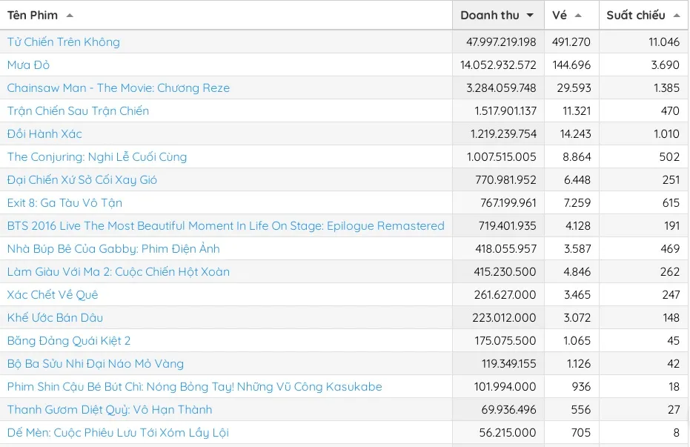Open Băng Đảng Quái Kiệt 2 link

(69, 341)
